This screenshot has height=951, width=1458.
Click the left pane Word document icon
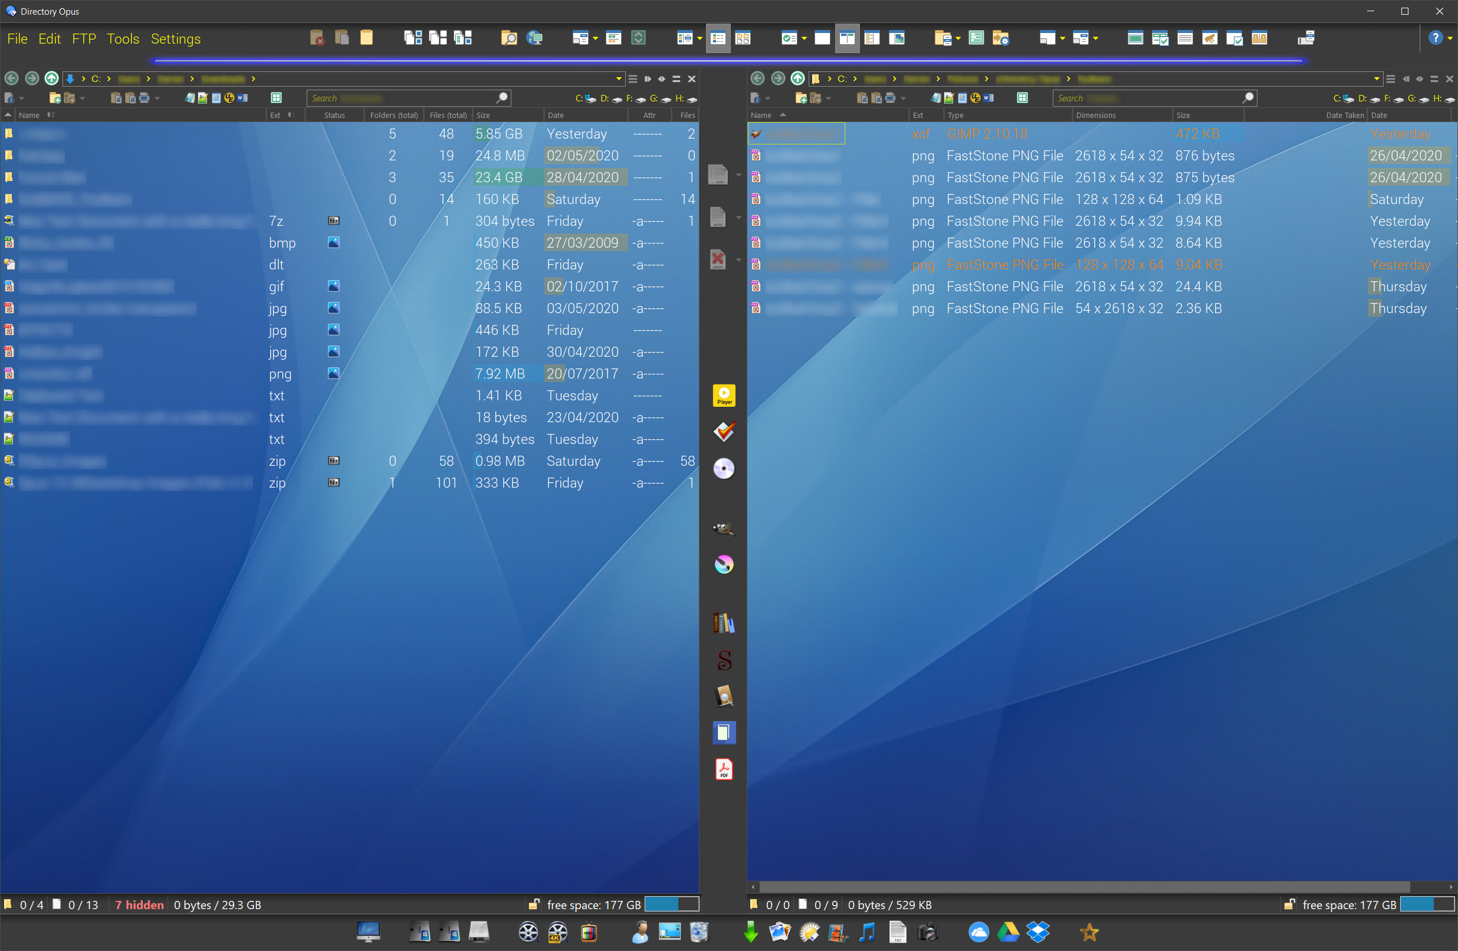click(242, 98)
